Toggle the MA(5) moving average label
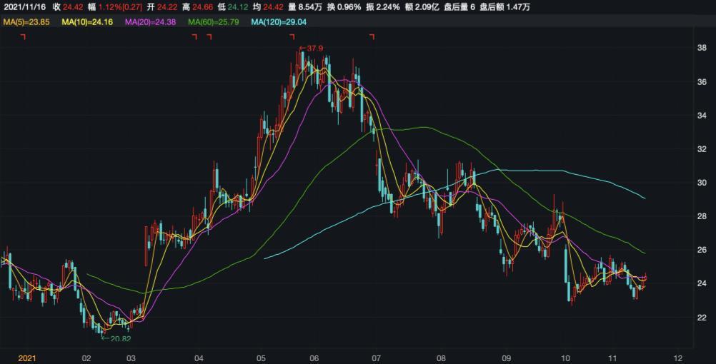Screen dimensions: 716x364 pyautogui.click(x=26, y=22)
